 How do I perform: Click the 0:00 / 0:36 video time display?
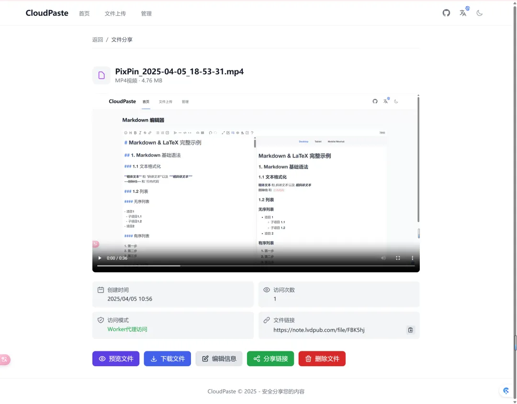pos(117,258)
